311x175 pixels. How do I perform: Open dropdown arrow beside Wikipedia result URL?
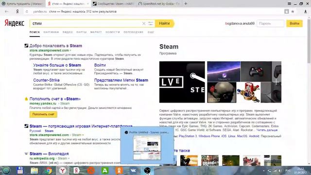tap(69, 158)
